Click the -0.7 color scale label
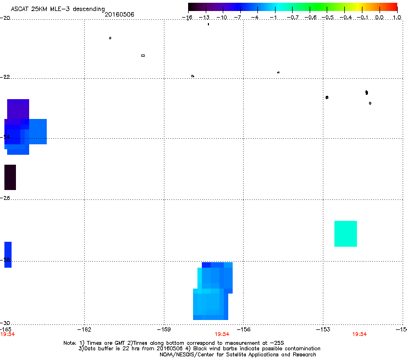The width and height of the screenshot is (407, 358). (293, 18)
